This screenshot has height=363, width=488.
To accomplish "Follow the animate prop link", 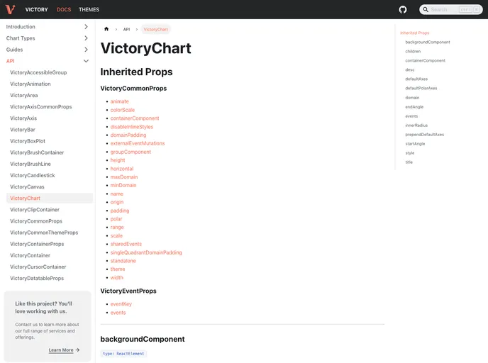I will click(x=119, y=101).
